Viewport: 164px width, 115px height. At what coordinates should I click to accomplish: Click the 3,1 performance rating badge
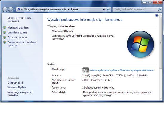tap(86, 70)
